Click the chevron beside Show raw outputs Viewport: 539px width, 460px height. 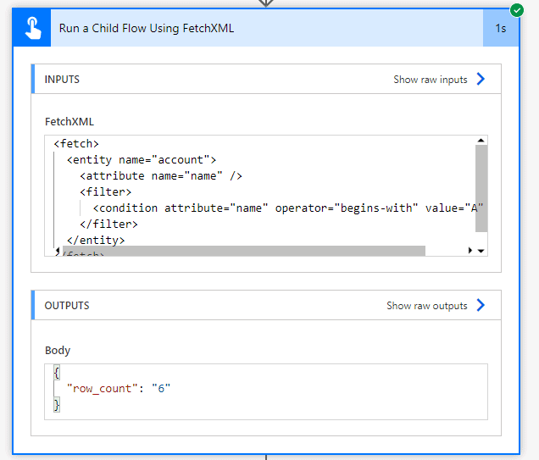(481, 306)
